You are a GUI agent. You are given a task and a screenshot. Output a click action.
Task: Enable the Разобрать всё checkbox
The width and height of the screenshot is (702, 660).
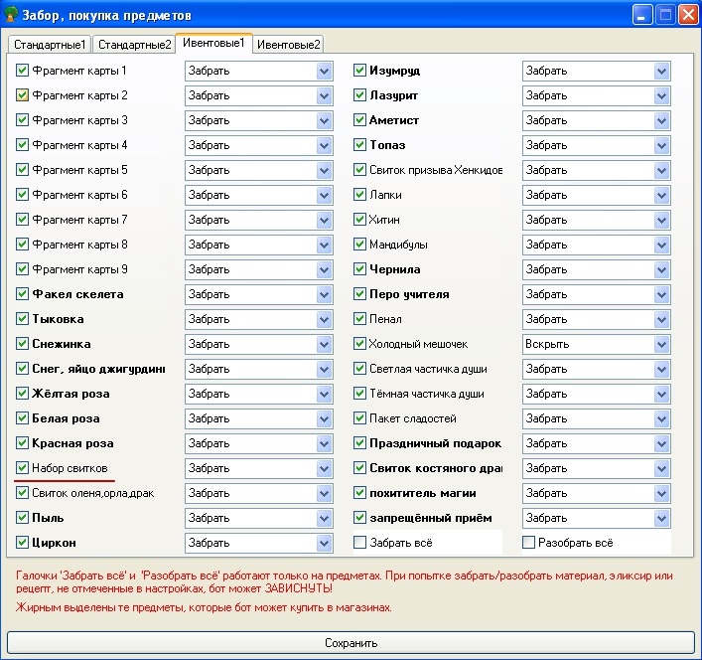pyautogui.click(x=529, y=543)
